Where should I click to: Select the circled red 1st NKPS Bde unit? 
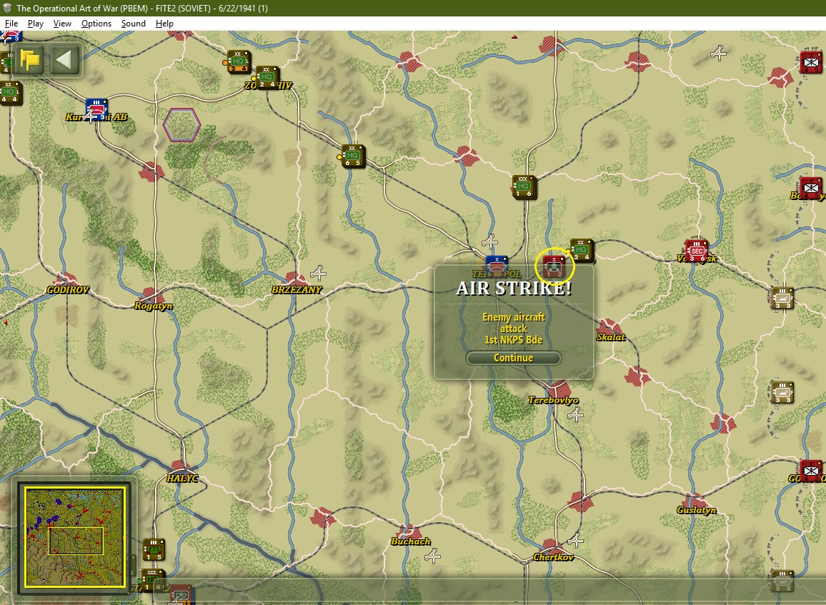tap(554, 267)
